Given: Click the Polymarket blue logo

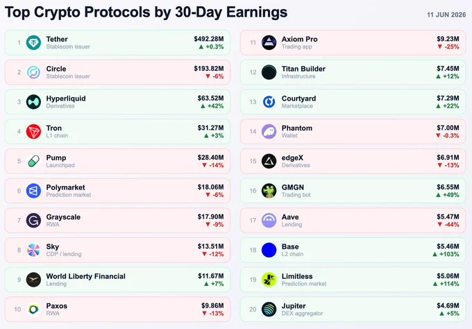Looking at the screenshot, I should pyautogui.click(x=33, y=191).
